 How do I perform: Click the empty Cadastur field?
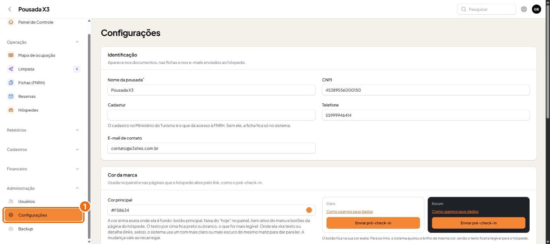212,115
